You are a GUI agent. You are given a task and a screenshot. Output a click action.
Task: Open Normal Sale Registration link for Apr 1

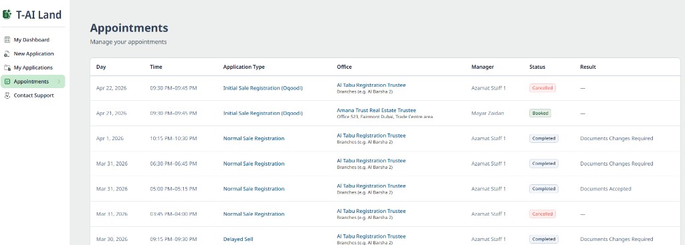[254, 139]
